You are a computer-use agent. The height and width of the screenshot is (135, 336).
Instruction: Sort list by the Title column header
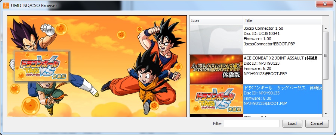point(283,20)
